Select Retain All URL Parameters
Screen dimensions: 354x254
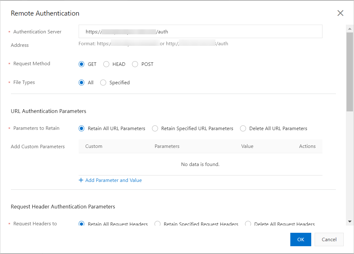click(82, 129)
